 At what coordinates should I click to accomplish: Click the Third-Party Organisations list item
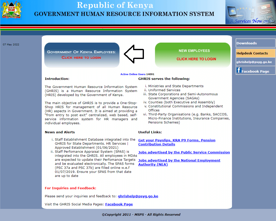(x=189, y=118)
